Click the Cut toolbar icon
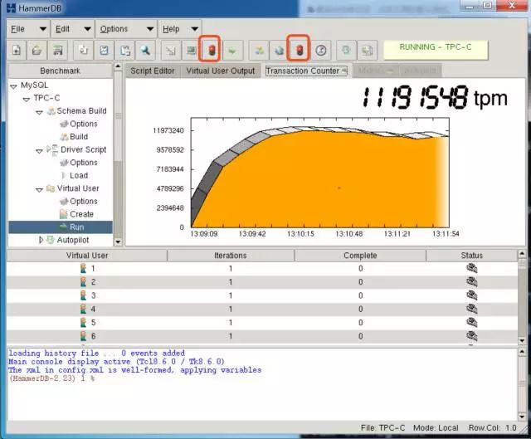Viewport: 531px width, 439px height. point(104,51)
